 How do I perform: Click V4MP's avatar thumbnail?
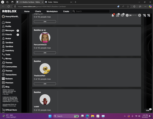(45, 100)
